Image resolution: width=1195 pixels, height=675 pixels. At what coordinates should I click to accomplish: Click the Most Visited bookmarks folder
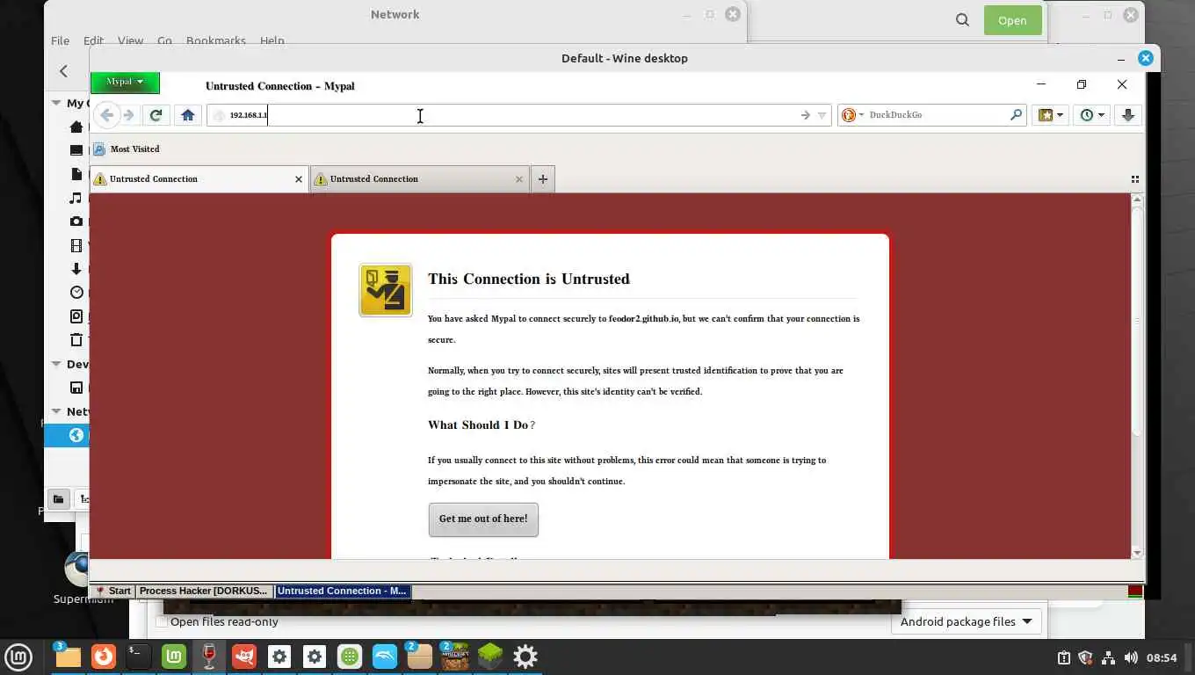coord(126,149)
